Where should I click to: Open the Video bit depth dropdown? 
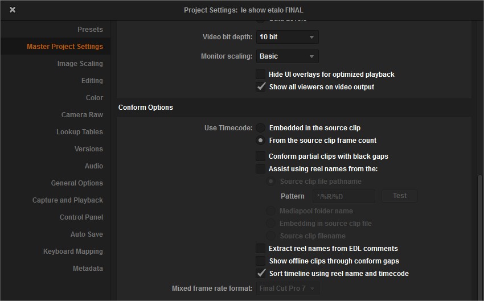click(x=287, y=37)
